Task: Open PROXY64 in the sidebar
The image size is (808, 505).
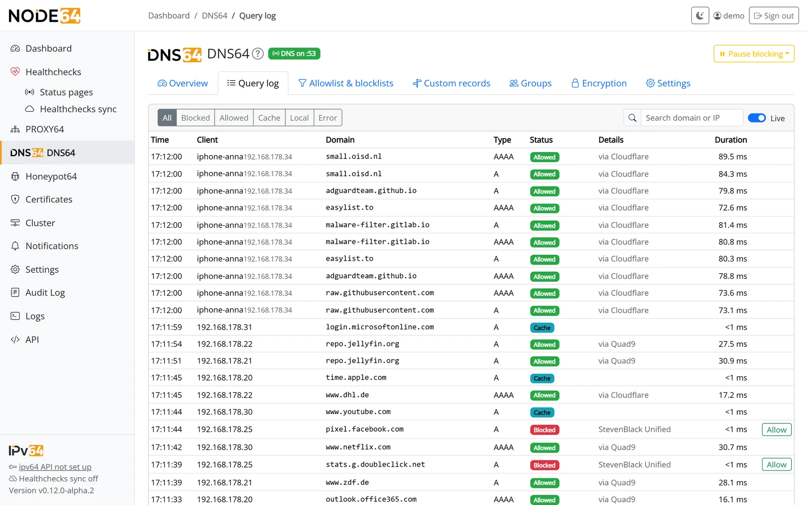Action: click(67, 129)
